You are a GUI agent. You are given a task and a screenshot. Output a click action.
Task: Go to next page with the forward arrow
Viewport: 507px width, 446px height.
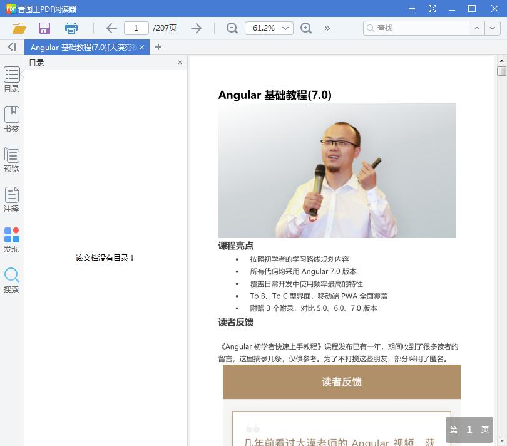click(196, 28)
